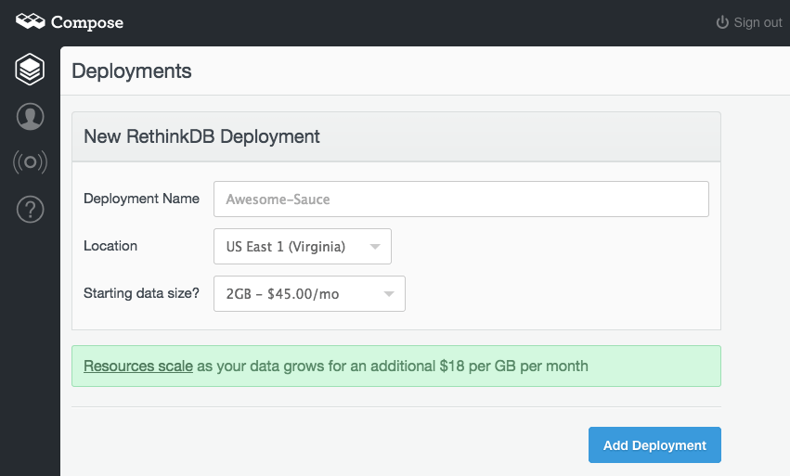
Task: Click the arrow on the Location selector
Action: click(374, 247)
